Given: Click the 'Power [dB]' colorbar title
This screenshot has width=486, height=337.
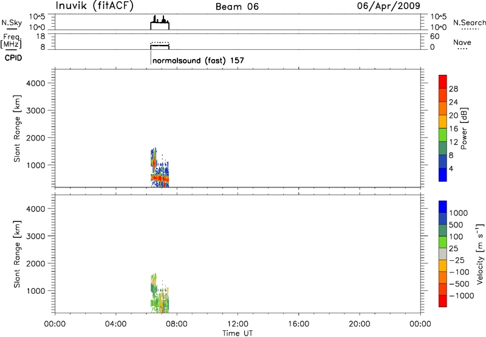Looking at the screenshot, I should point(464,128).
